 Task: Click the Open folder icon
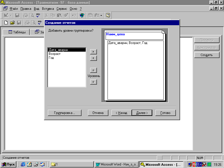tap(12, 23)
